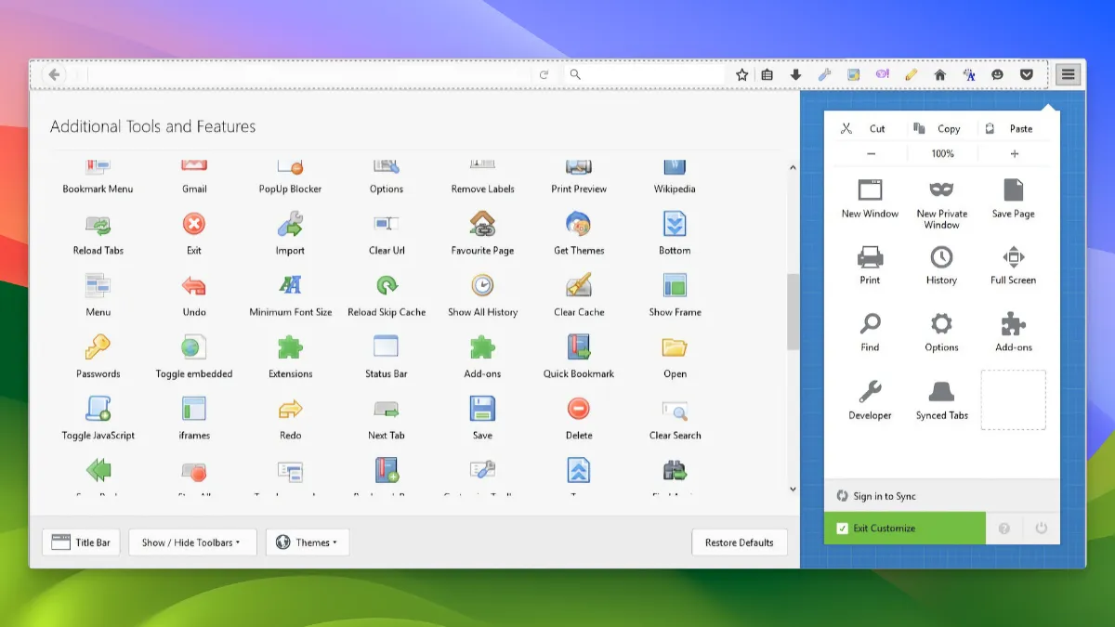Toggle the Title Bar button
Image resolution: width=1115 pixels, height=627 pixels.
(x=81, y=542)
